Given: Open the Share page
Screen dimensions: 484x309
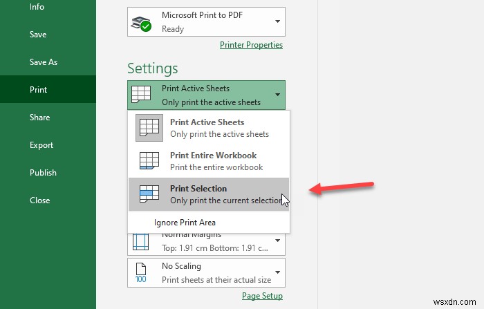Looking at the screenshot, I should [40, 118].
